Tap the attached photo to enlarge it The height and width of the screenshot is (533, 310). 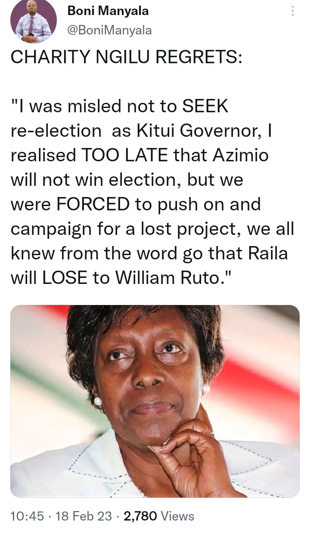(x=155, y=401)
